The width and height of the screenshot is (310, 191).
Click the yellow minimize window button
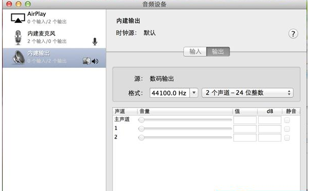pos(19,4)
